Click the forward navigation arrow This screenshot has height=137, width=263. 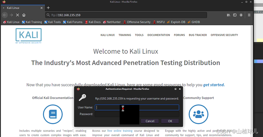click(11, 15)
